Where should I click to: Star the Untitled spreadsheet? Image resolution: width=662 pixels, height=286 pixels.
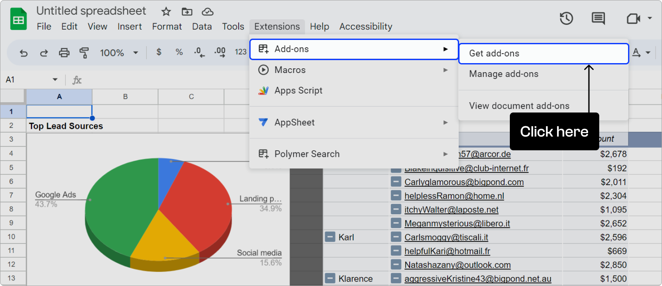coord(166,12)
